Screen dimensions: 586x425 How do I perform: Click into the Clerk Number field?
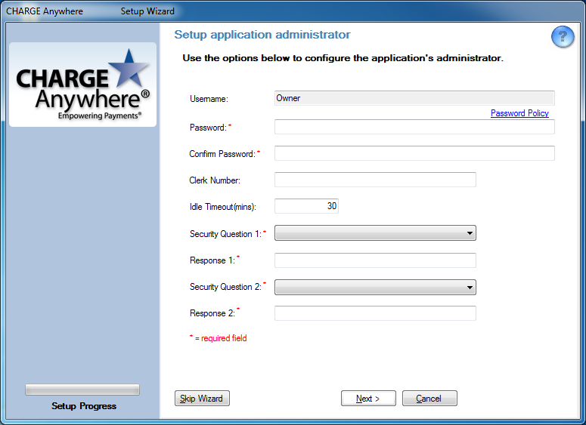coord(375,180)
